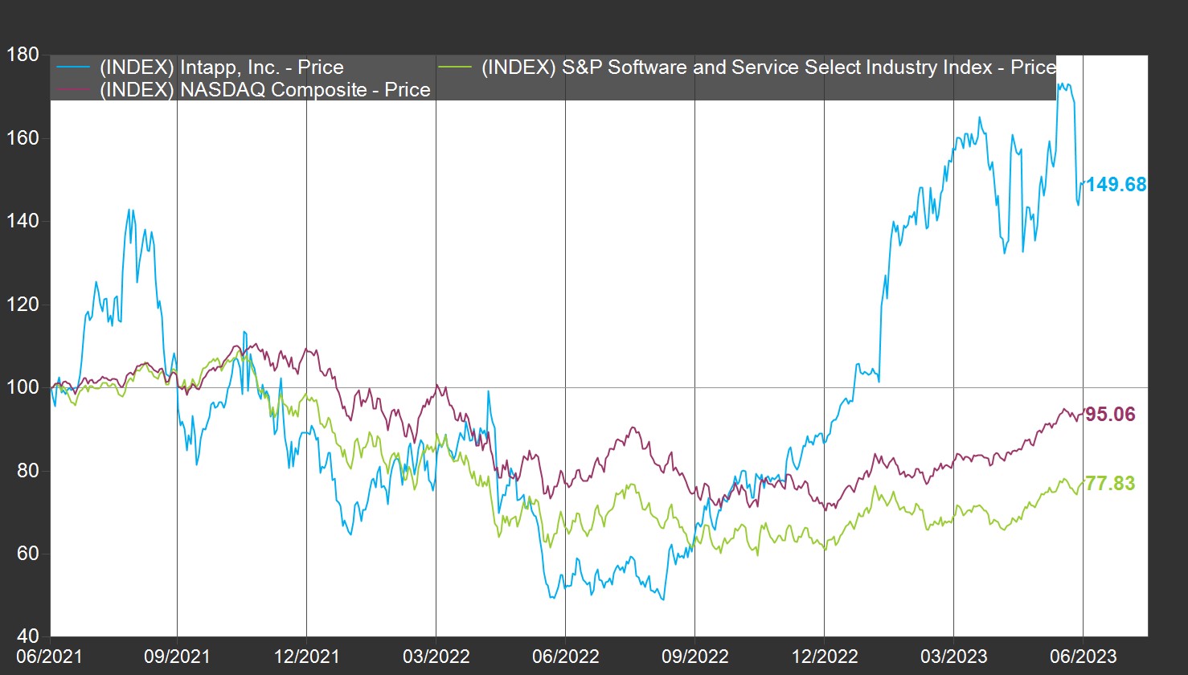1188x675 pixels.
Task: Click the 77.83 S&P end value label
Action: [1110, 483]
